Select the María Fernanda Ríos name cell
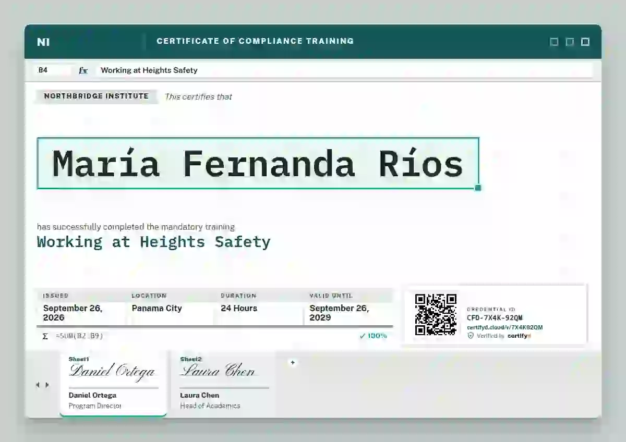The image size is (626, 442). coord(258,163)
